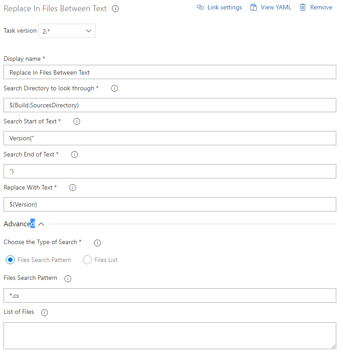343x363 pixels.
Task: Click info icon for Choose the Type of Search
Action: click(x=97, y=242)
